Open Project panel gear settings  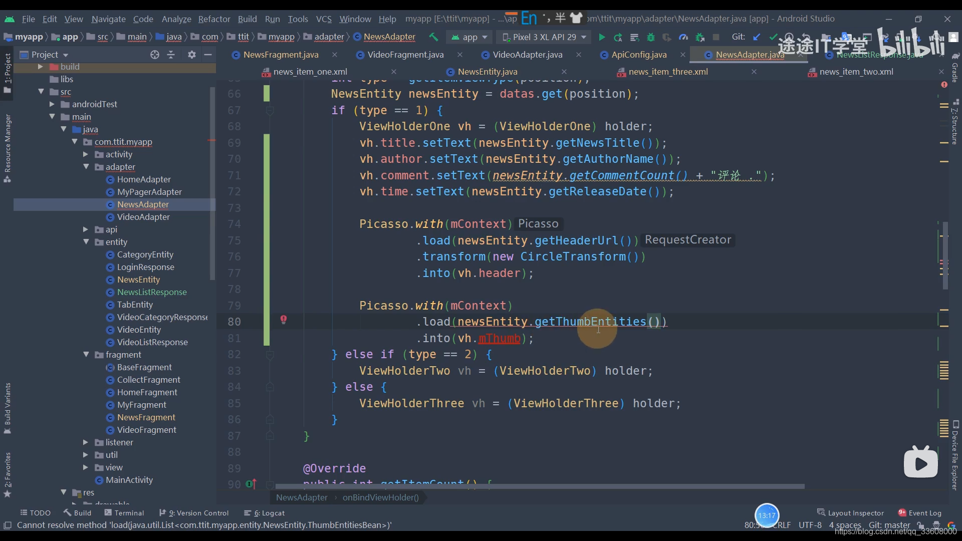click(192, 55)
